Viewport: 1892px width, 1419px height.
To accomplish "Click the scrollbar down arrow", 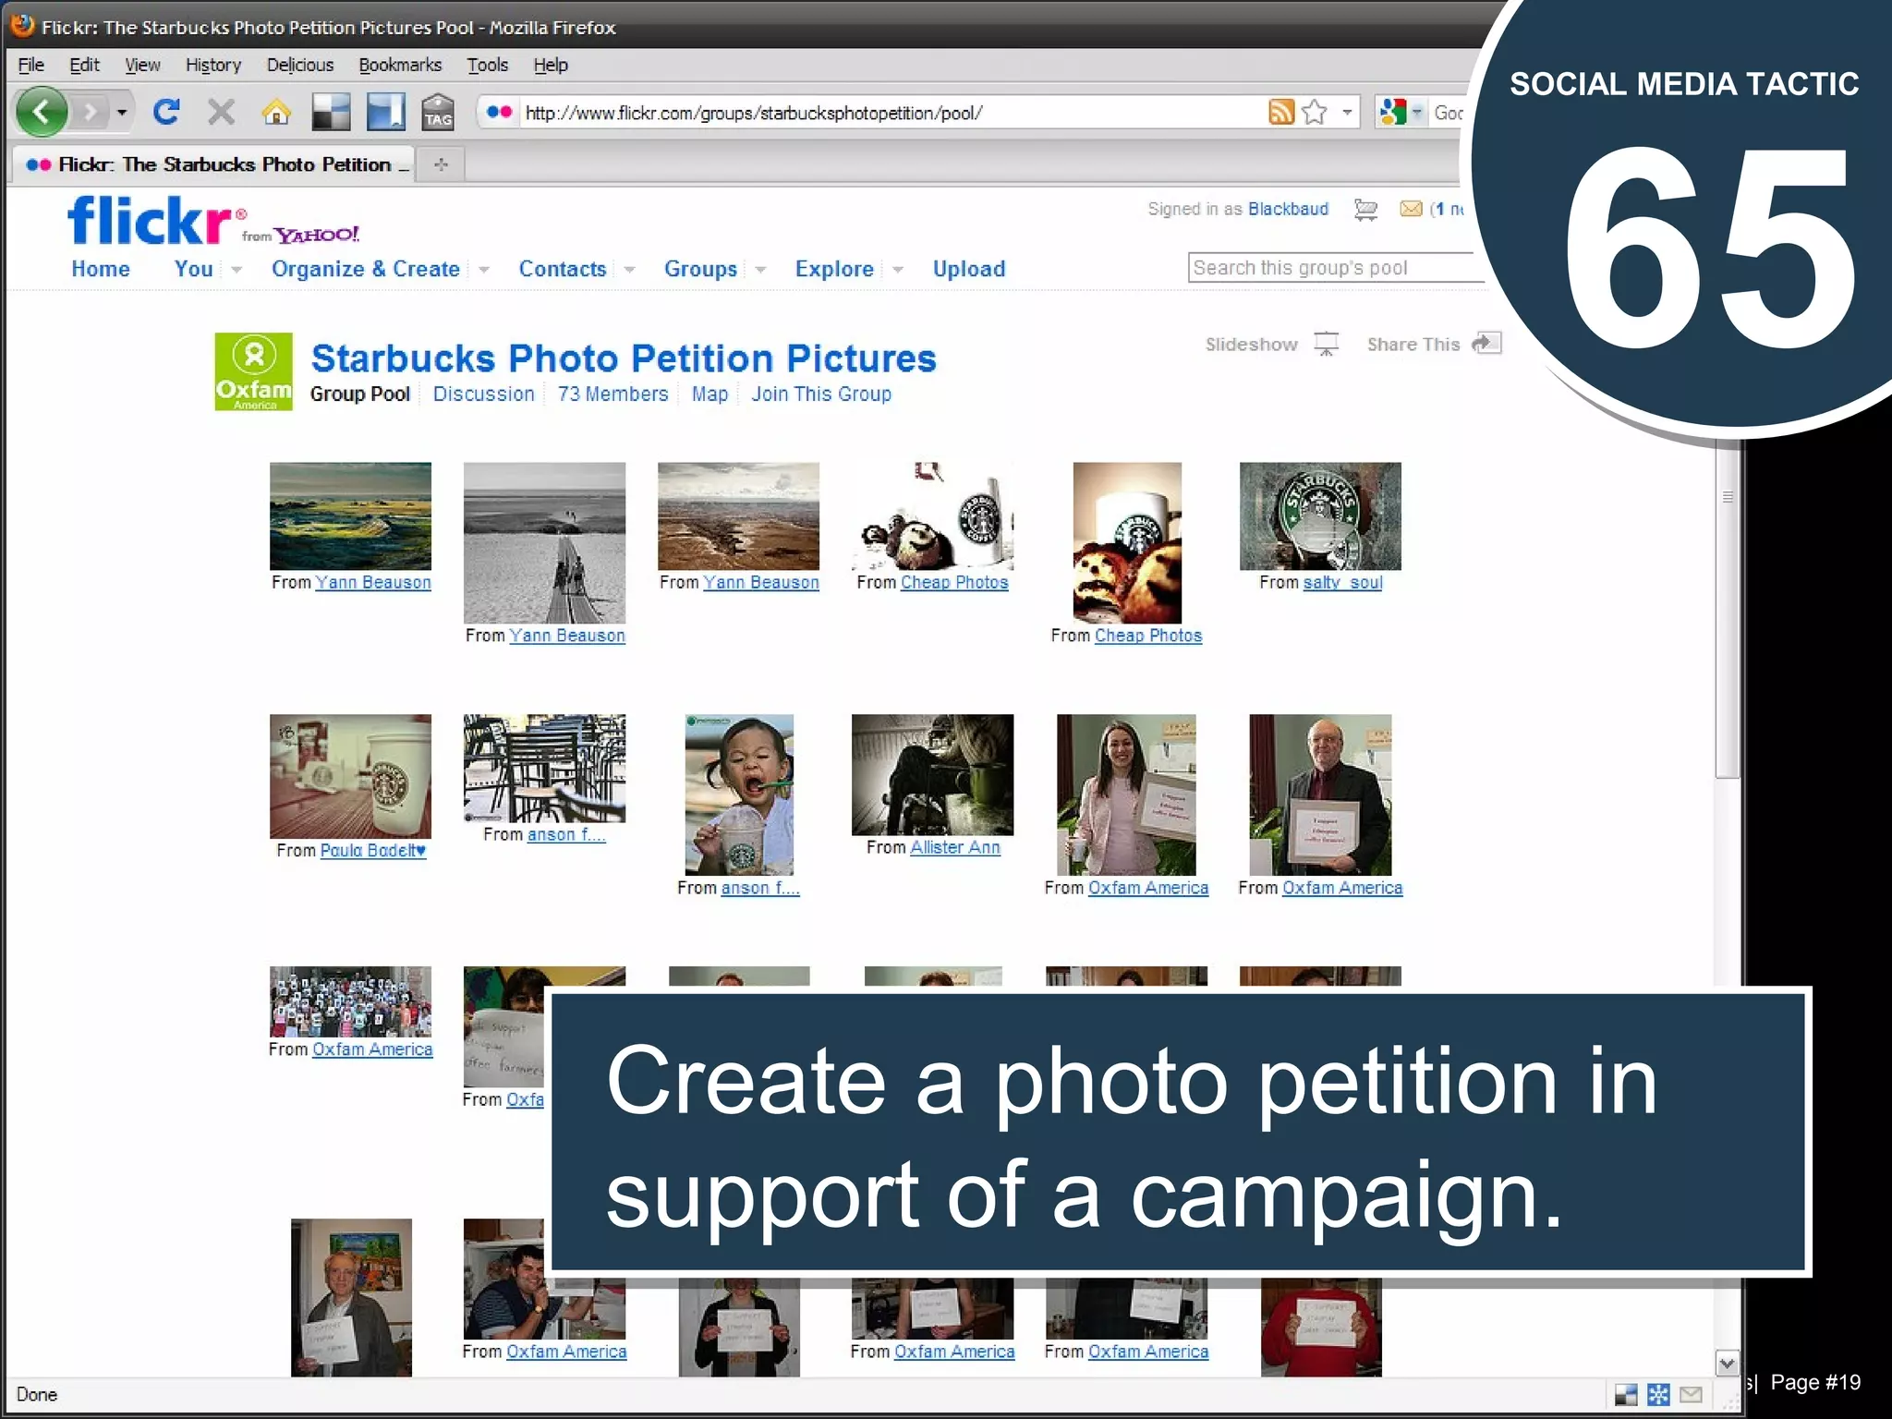I will coord(1728,1364).
